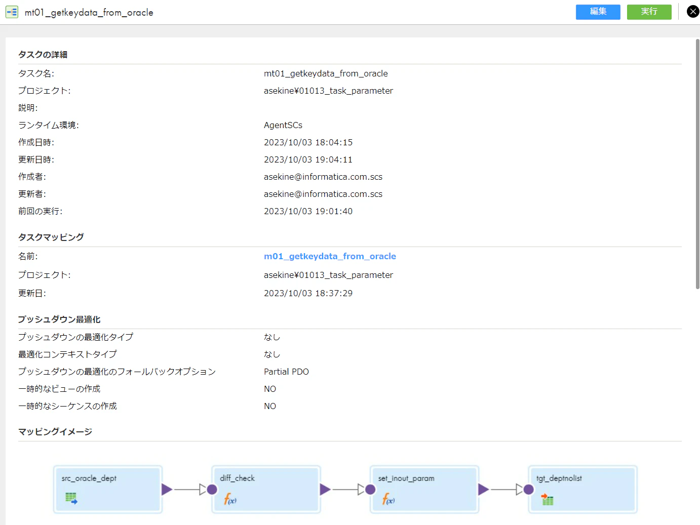Click the mapping update date 2023/10/03 18:37:29
700x525 pixels.
pos(308,293)
